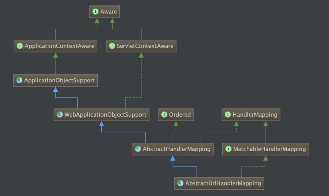Click the class icon beside ApplicationObjectSupport

tap(19, 80)
